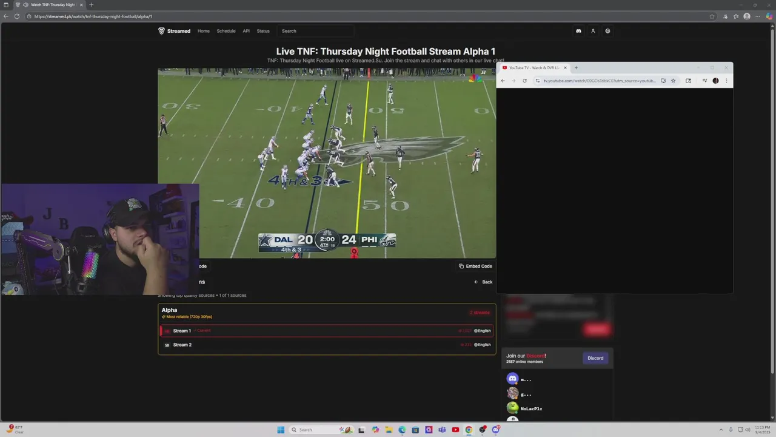
Task: Open volume control in system tray
Action: click(748, 430)
